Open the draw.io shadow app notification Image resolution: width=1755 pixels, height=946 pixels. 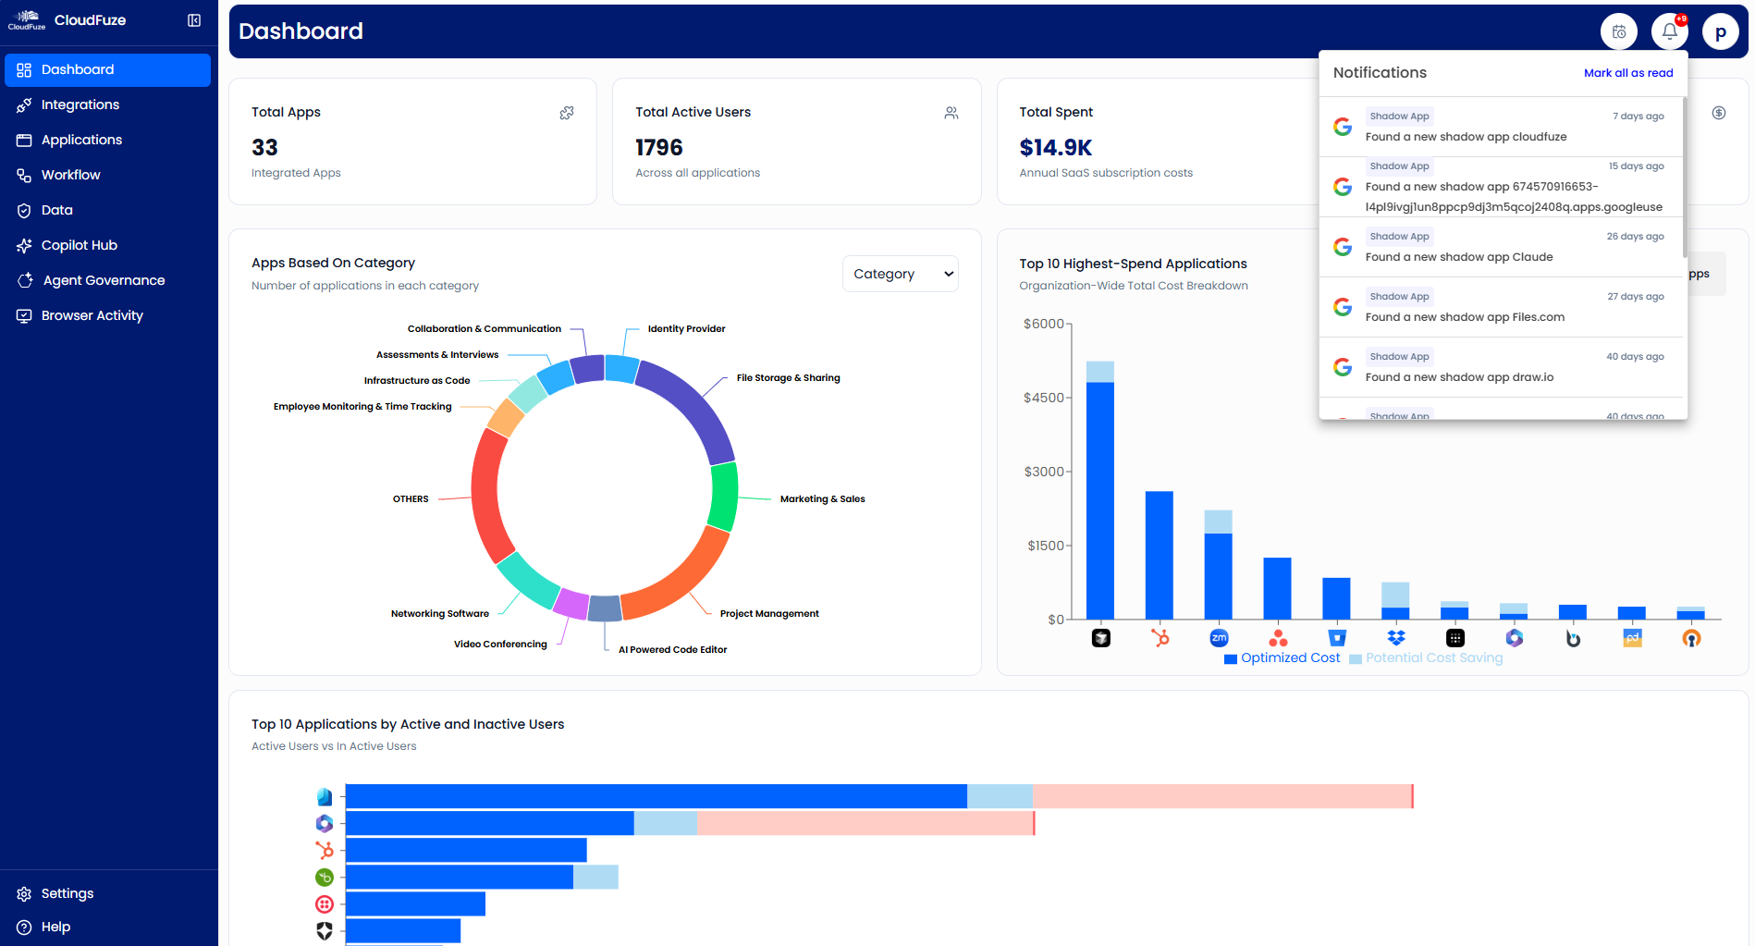[1500, 367]
